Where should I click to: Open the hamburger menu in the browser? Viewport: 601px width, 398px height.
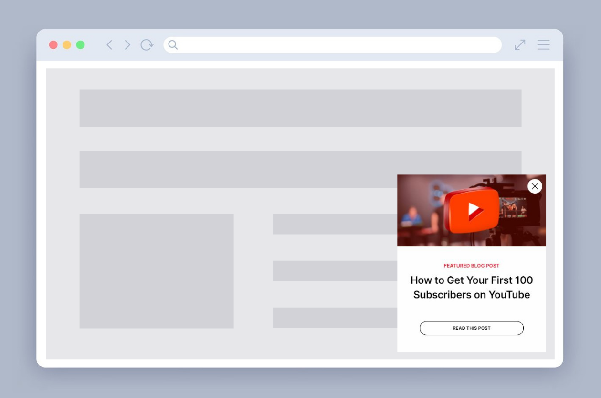[x=543, y=45]
